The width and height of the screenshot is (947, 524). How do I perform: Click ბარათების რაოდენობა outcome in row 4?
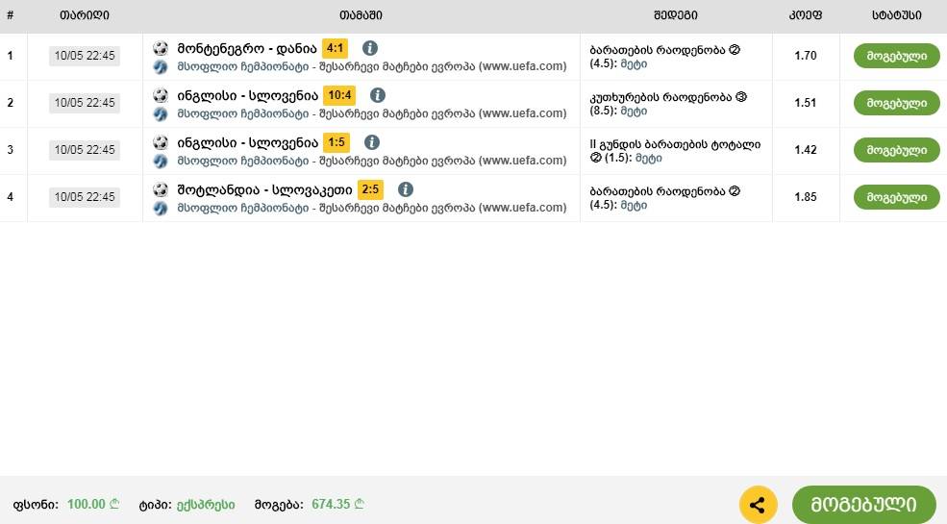click(665, 198)
